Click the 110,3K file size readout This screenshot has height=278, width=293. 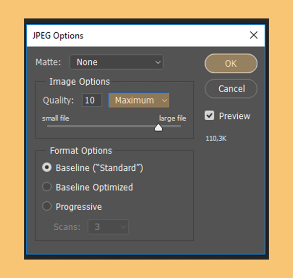coord(216,139)
